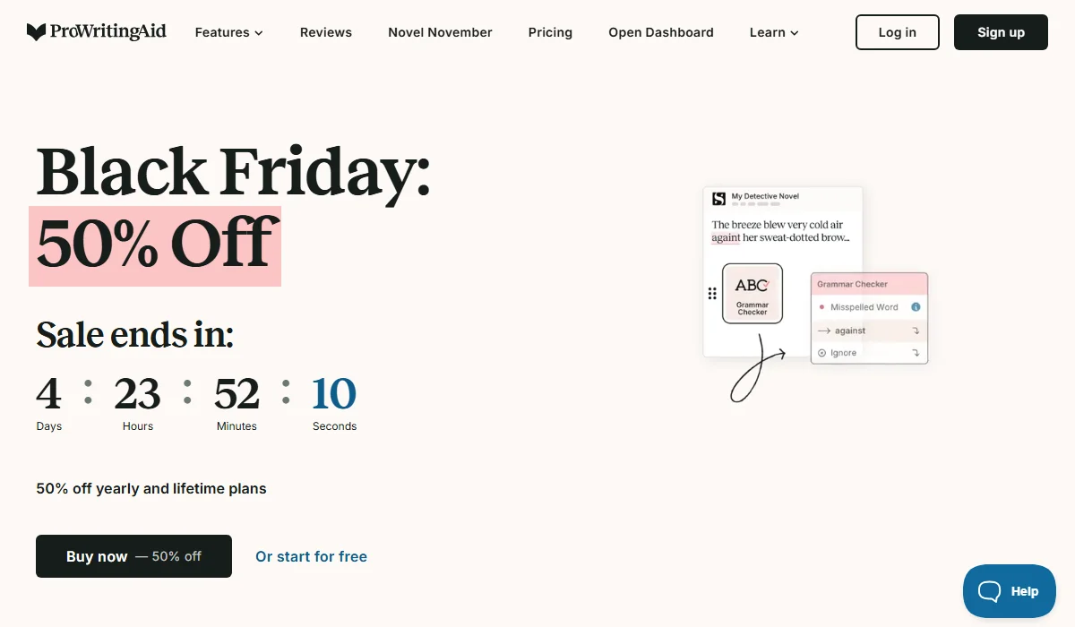Expand the Features dropdown

coord(228,32)
